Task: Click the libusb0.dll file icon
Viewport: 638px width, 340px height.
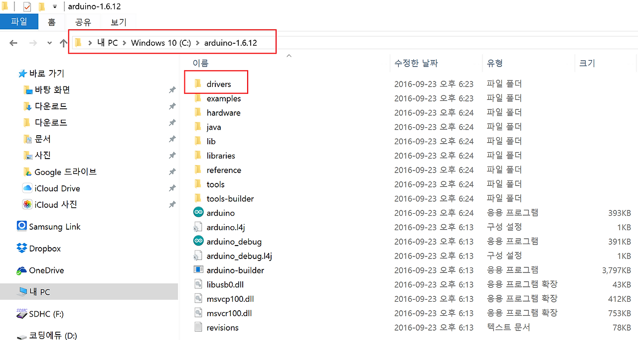Action: [x=198, y=284]
